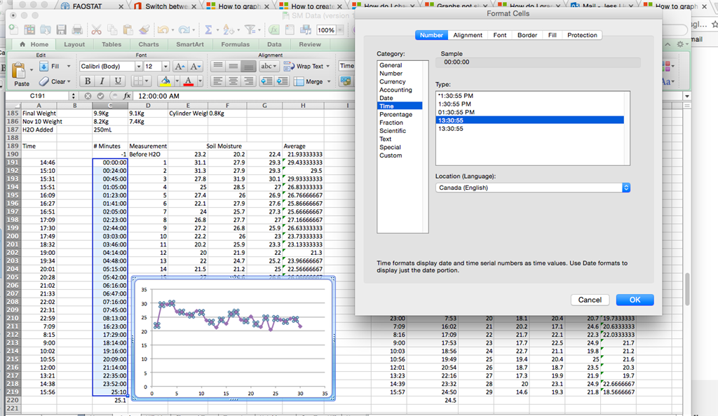Open the font size 12 dropdown

[x=165, y=67]
